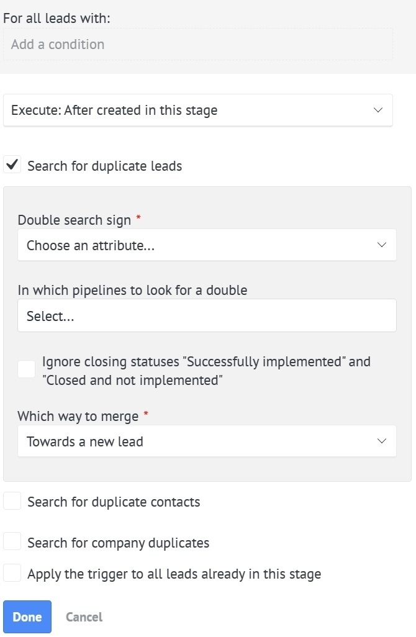Click the arrow beside "Choose an attribute..."
The width and height of the screenshot is (416, 637).
[x=382, y=245]
